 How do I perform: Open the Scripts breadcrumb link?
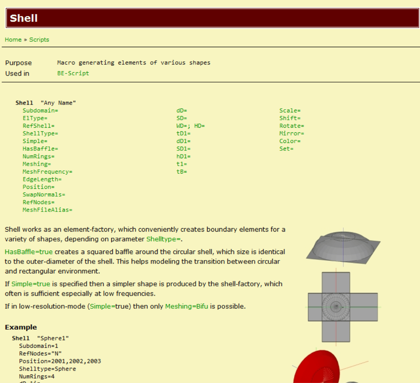tap(39, 40)
